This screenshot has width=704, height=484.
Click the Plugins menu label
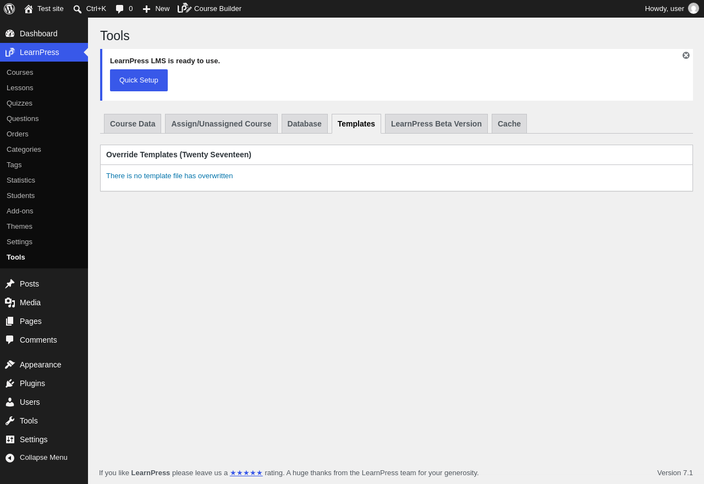pos(32,383)
